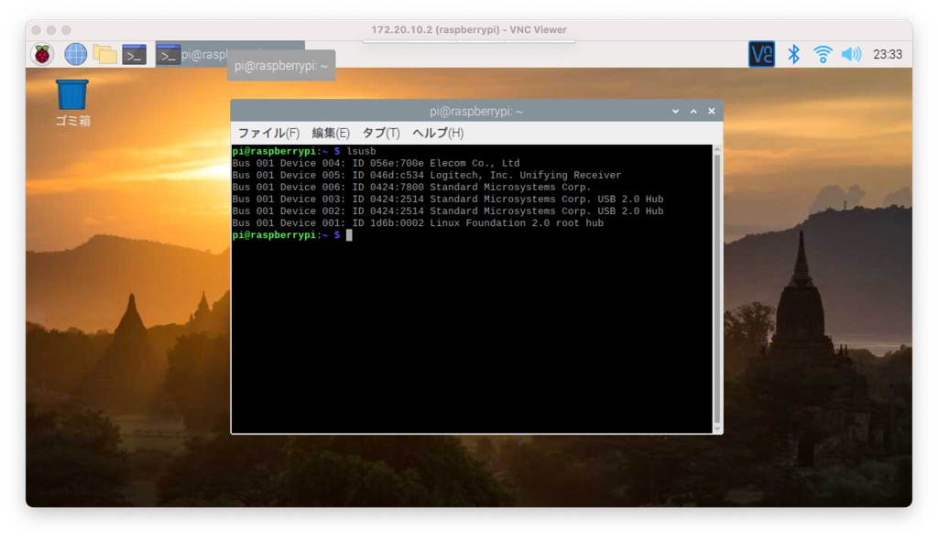Open the タブ(T) menu
This screenshot has width=938, height=539.
point(380,133)
